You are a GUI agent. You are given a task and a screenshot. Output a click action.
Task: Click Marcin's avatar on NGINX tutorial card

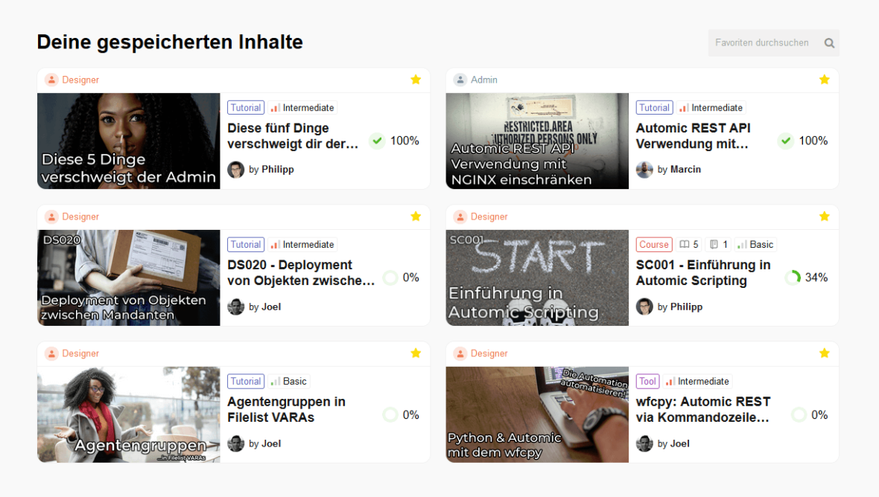[644, 169]
